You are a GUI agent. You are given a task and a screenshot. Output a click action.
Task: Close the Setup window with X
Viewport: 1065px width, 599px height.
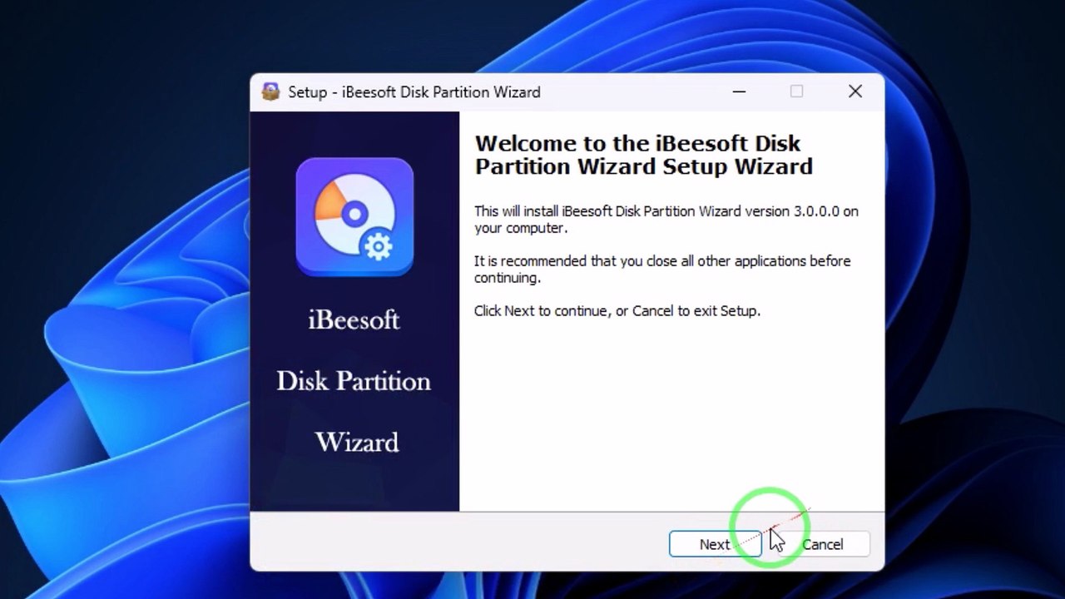point(855,92)
